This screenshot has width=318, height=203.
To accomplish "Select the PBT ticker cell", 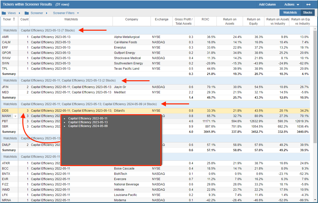I will (9, 121).
